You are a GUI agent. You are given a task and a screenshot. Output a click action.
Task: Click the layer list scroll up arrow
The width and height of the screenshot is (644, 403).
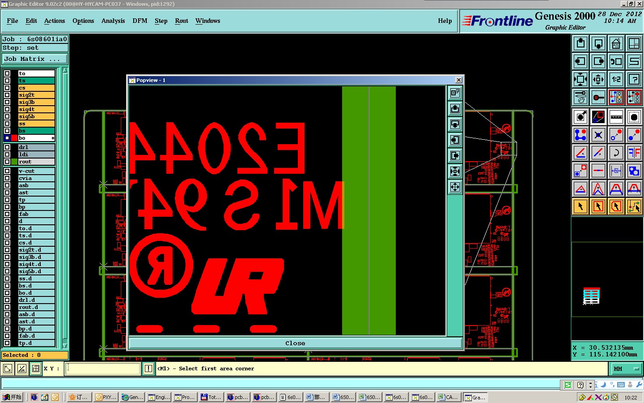click(65, 70)
